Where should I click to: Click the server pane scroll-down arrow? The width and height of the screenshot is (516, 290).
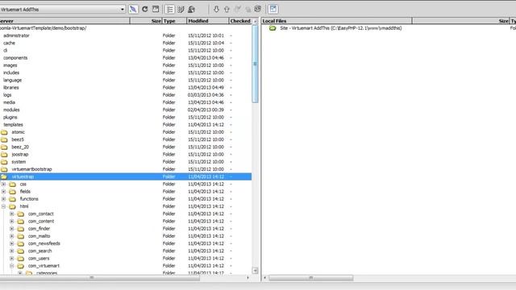click(255, 271)
